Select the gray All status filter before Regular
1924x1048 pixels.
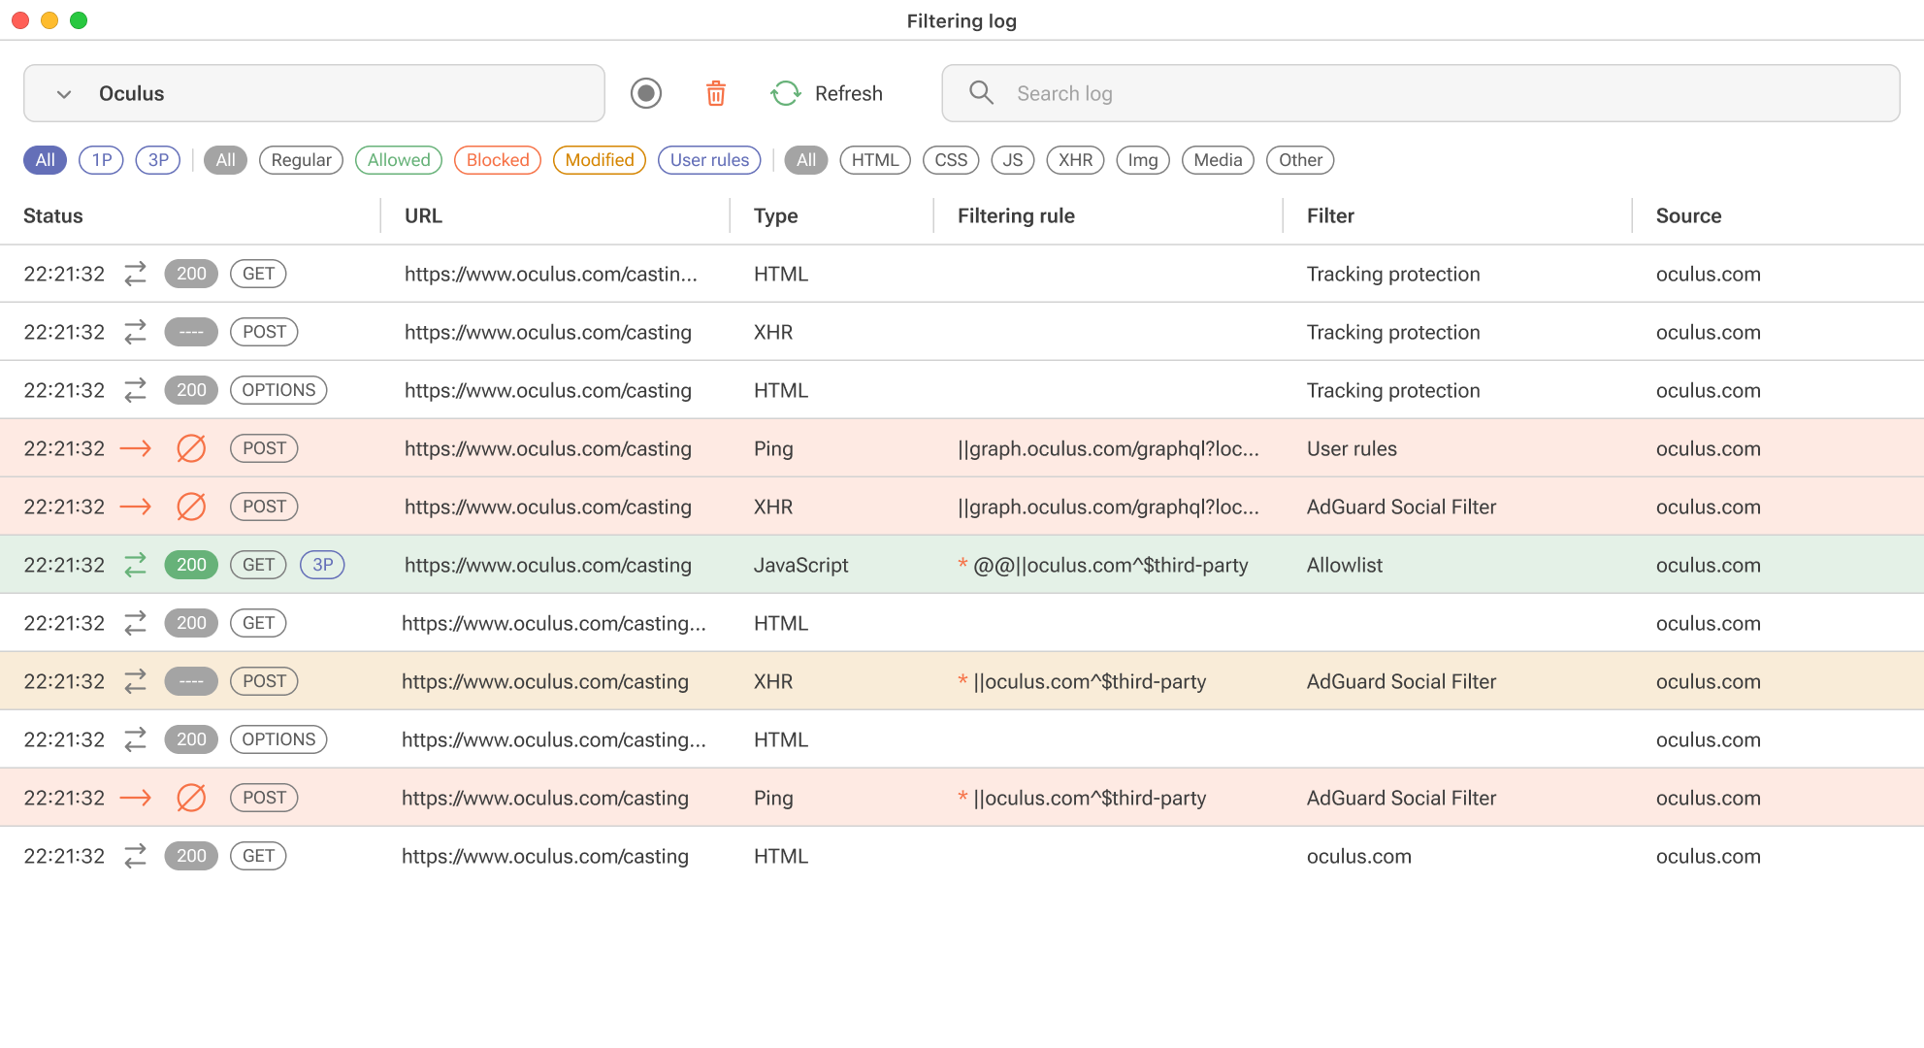225,160
